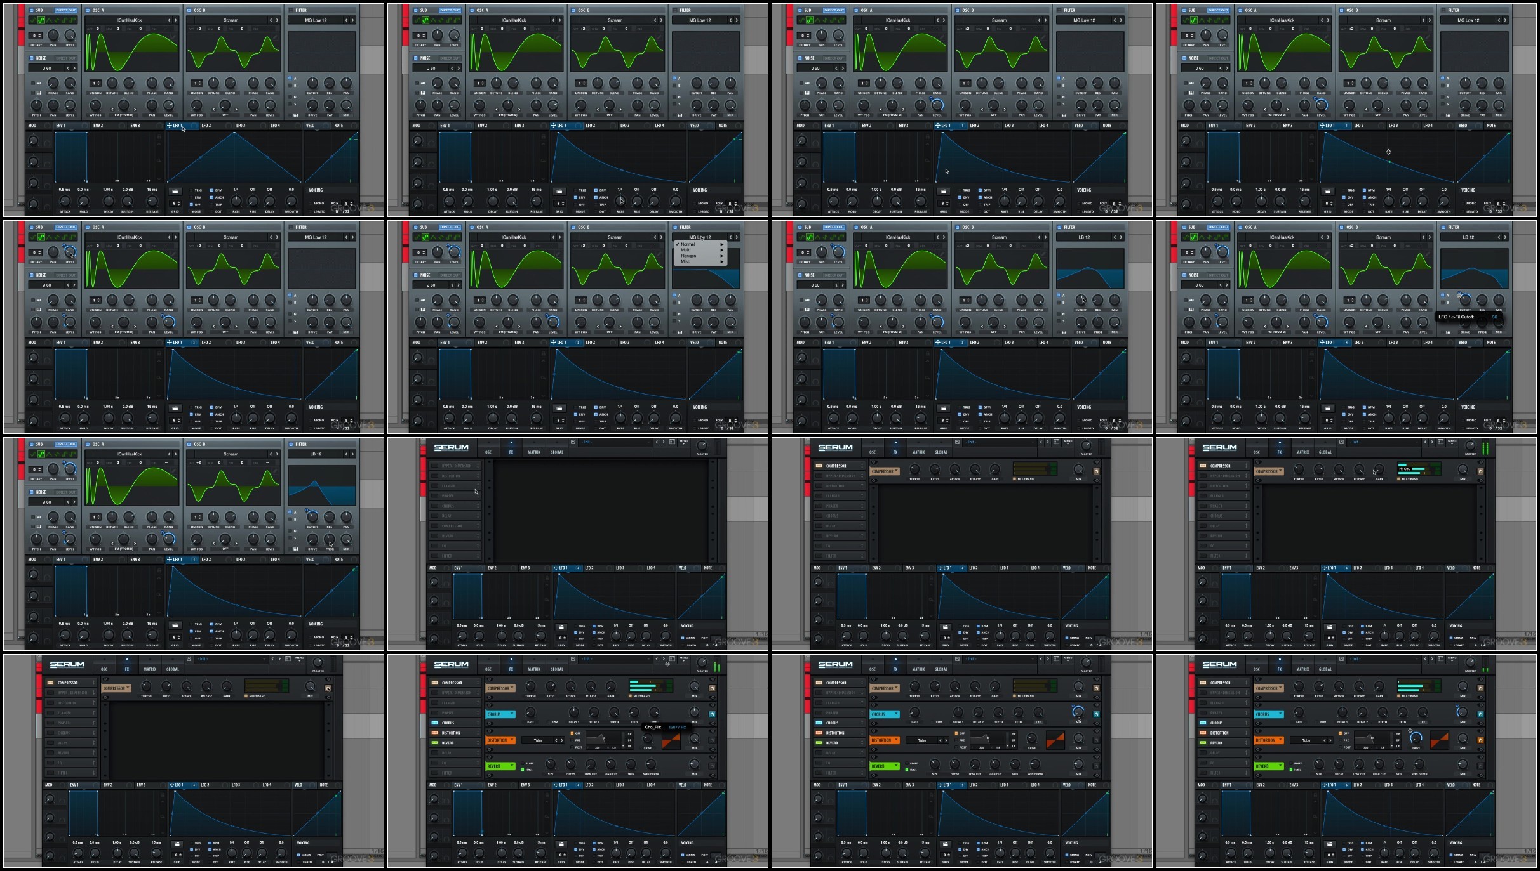In the Cho_Filt tooltip frame, click Distortion power icon
Viewport: 1540px width, 871px height.
click(712, 740)
